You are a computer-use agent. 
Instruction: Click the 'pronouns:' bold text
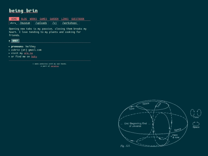pyautogui.click(x=17, y=47)
